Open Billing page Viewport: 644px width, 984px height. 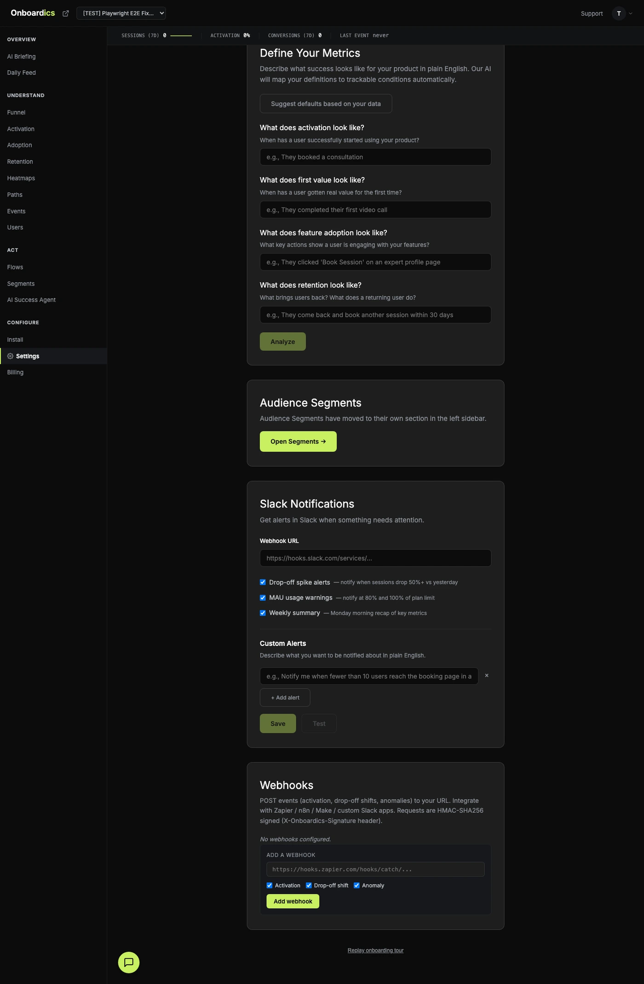pyautogui.click(x=15, y=372)
